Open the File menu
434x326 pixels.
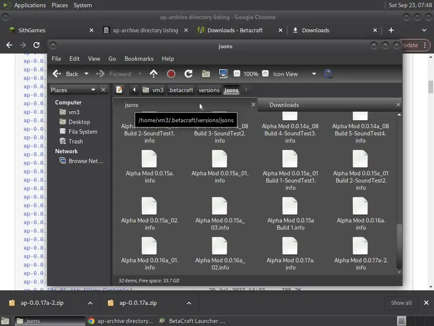coord(56,59)
